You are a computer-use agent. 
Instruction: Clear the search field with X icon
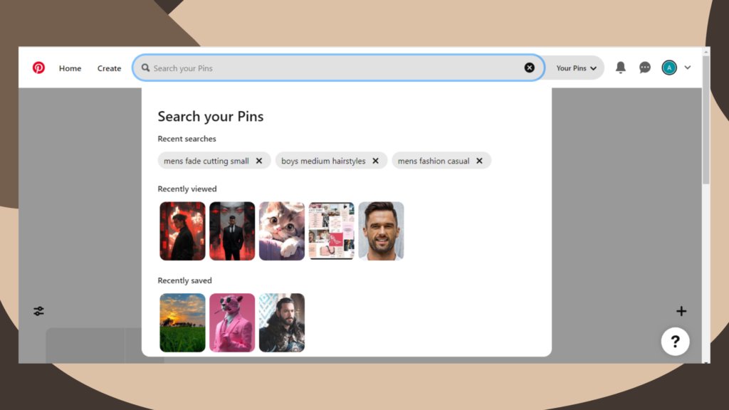530,68
